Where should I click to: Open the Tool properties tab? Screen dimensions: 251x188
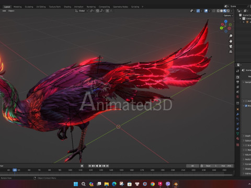238,71
